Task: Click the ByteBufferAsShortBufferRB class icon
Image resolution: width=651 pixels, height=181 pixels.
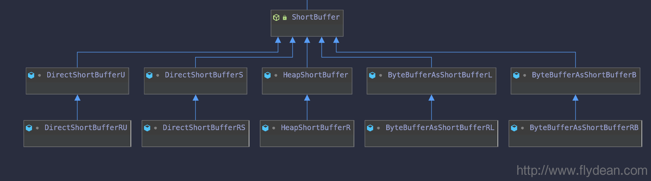Action: tap(514, 128)
